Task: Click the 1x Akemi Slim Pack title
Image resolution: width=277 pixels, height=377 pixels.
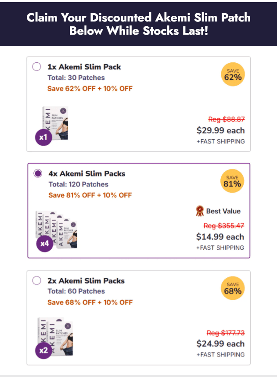Action: tap(84, 67)
